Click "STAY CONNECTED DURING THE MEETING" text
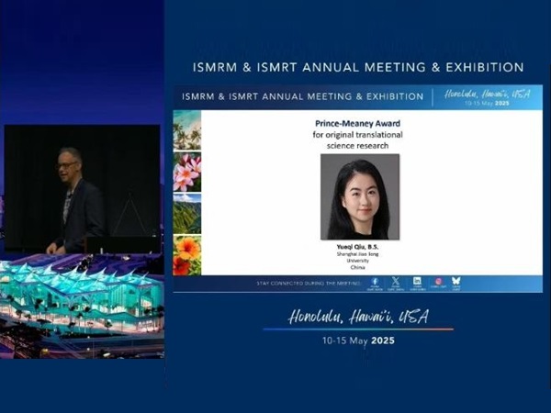The width and height of the screenshot is (551, 413). [309, 284]
